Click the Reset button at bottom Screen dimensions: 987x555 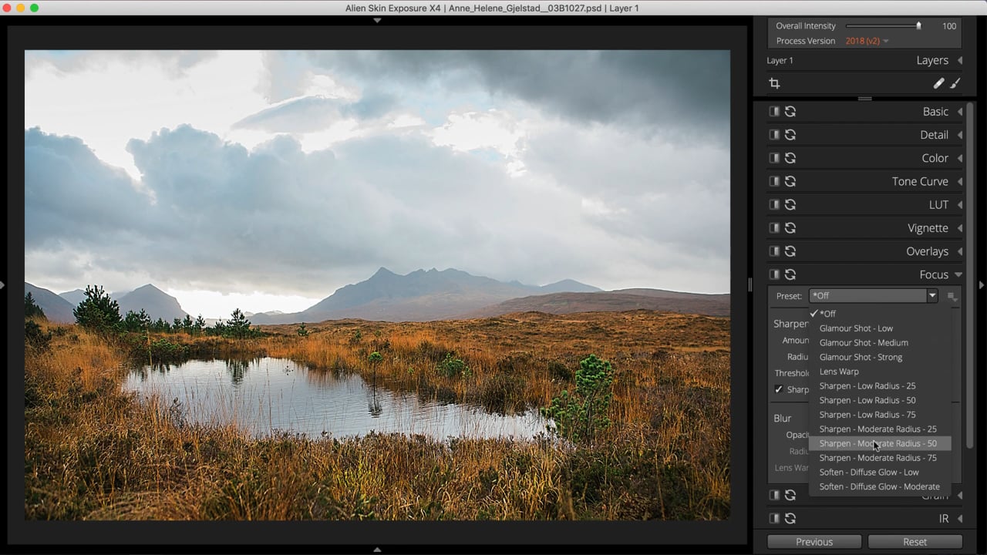(915, 542)
